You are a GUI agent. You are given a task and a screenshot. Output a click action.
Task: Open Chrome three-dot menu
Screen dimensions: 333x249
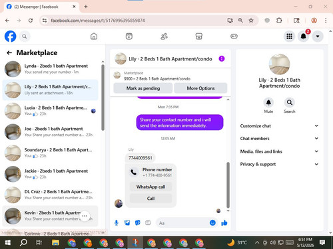(326, 21)
